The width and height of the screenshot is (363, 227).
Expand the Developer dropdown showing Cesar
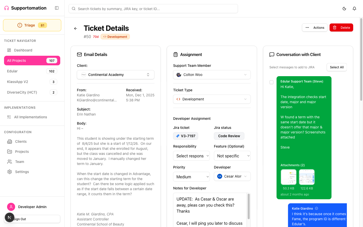coord(232,176)
